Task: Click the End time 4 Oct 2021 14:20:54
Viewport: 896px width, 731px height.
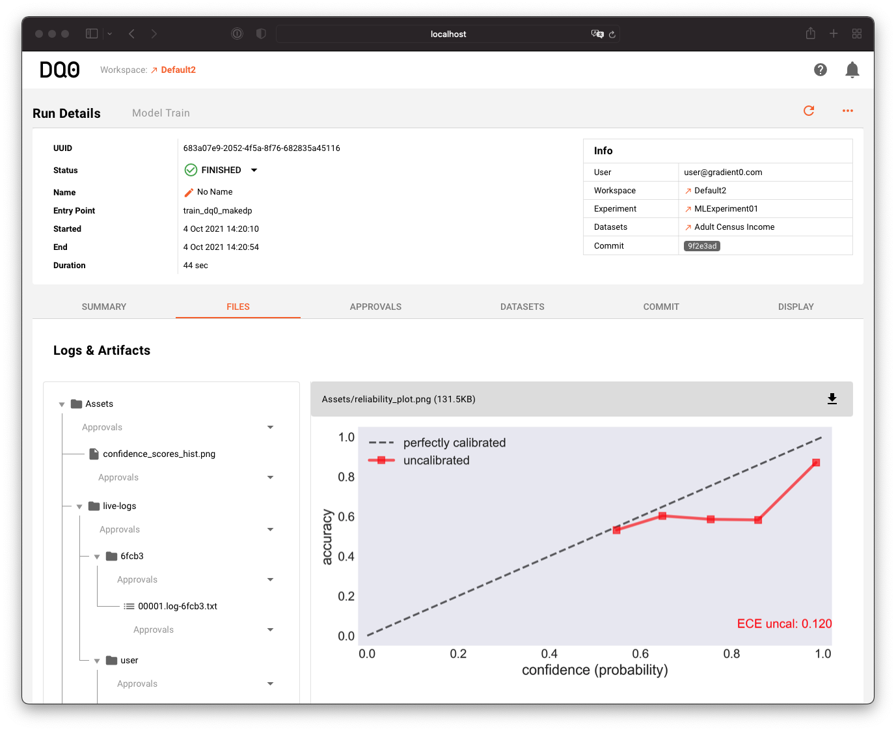Action: coord(221,247)
